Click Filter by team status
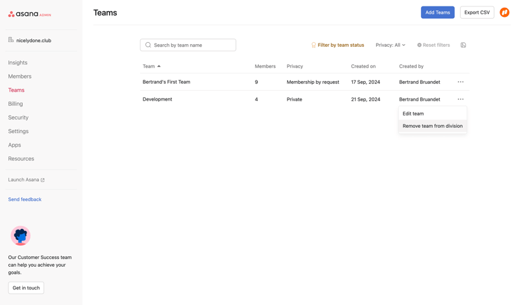 coord(337,45)
